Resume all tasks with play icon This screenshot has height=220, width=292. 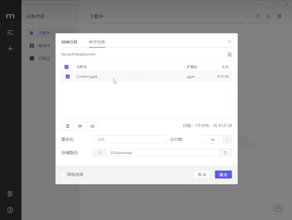click(269, 16)
